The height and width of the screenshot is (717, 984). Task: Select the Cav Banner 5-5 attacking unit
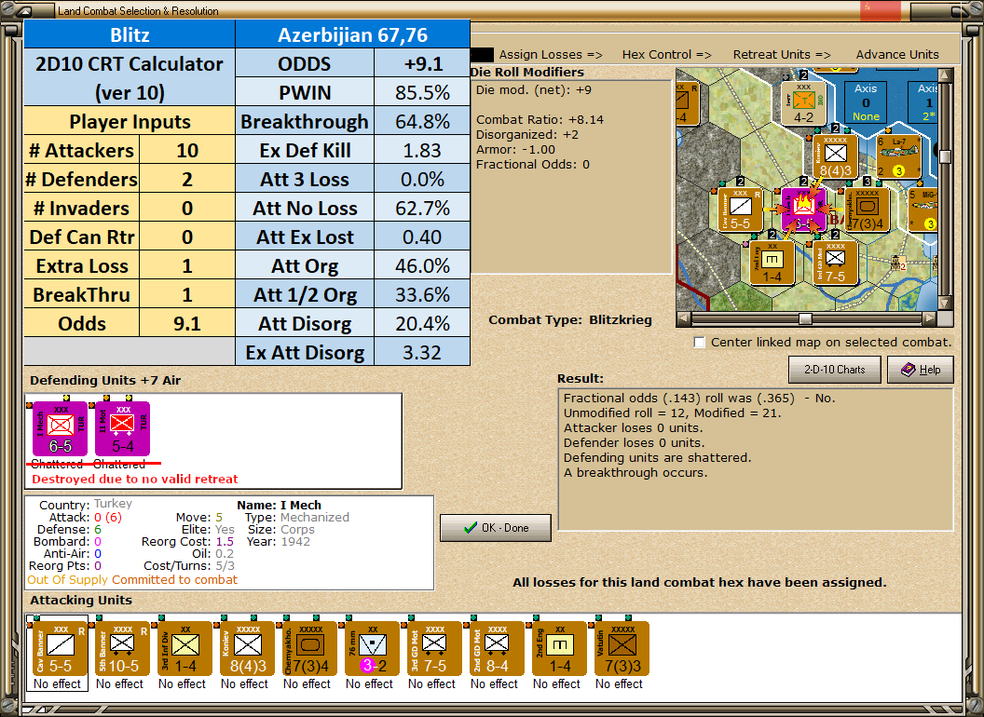61,648
